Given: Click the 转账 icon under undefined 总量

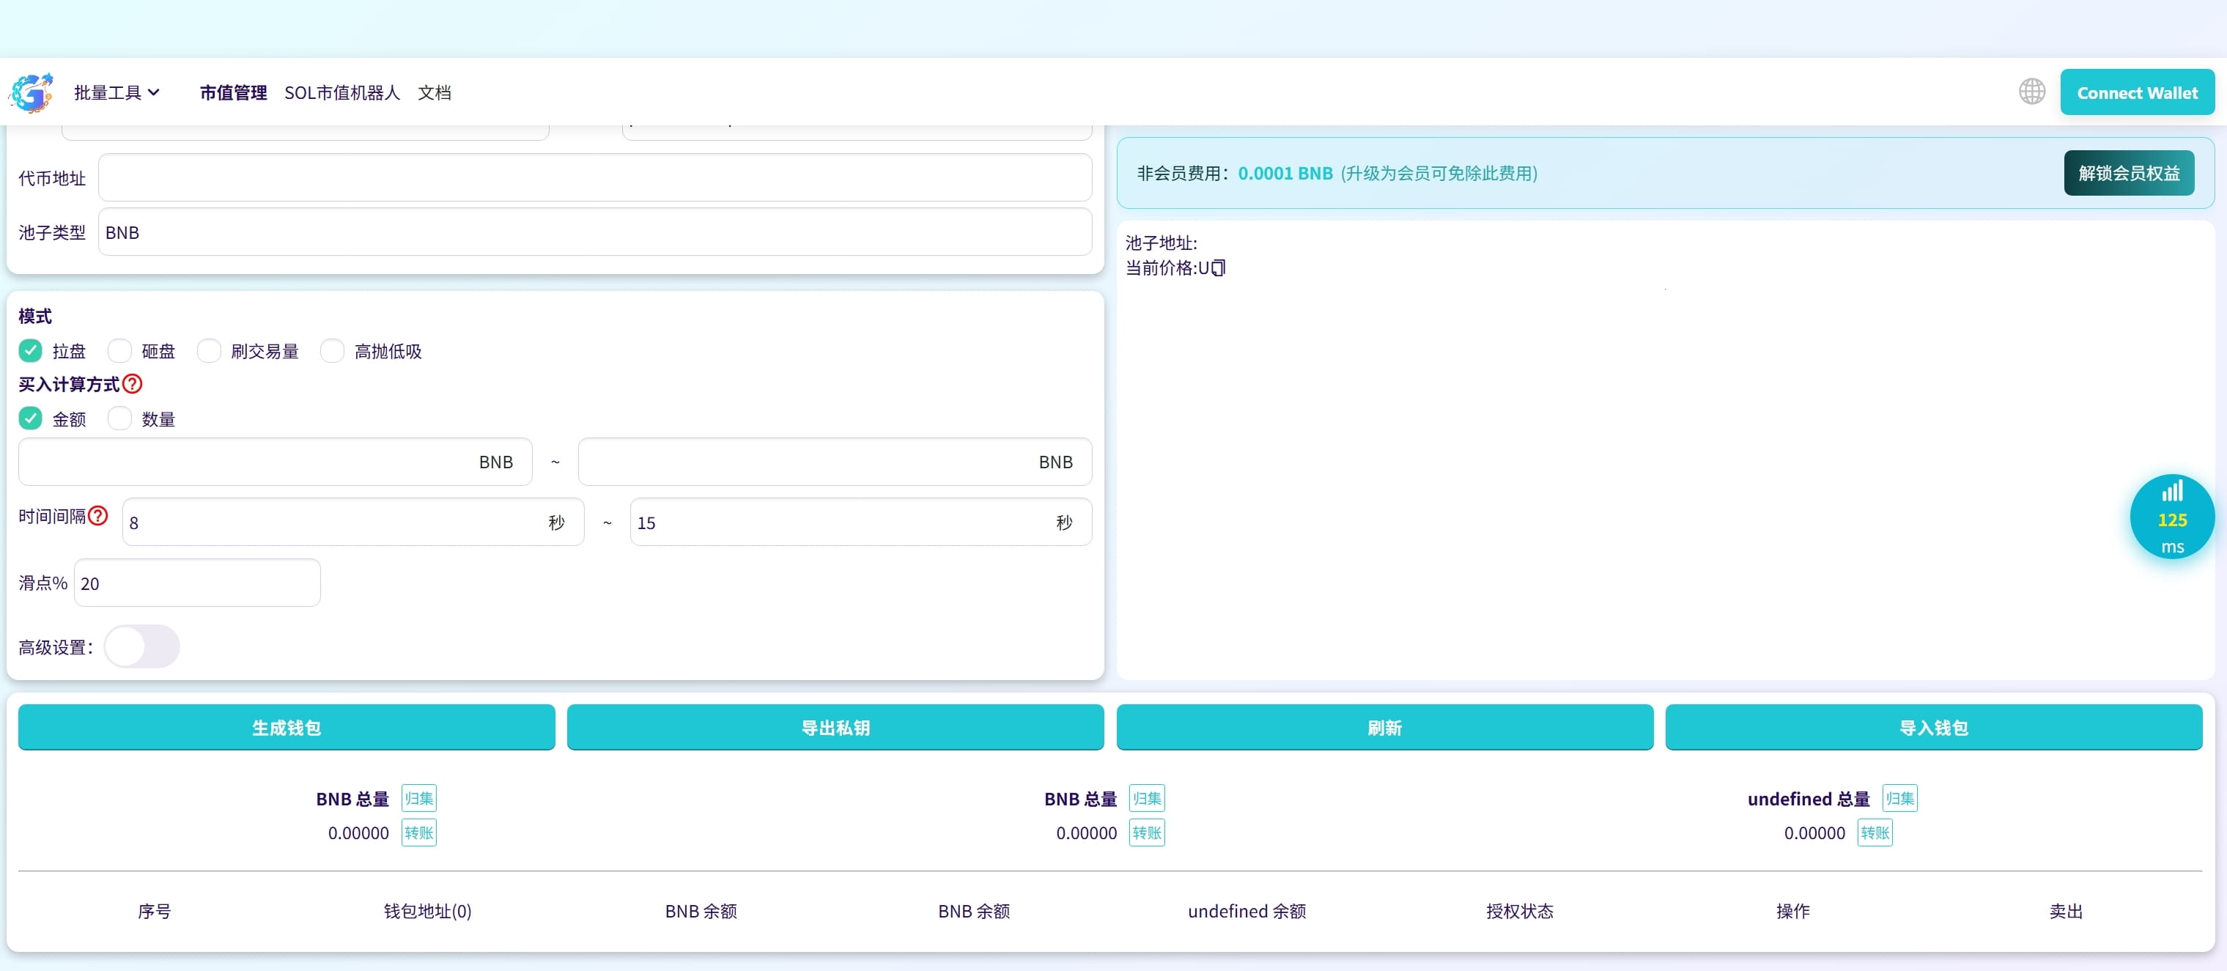Looking at the screenshot, I should [1875, 832].
